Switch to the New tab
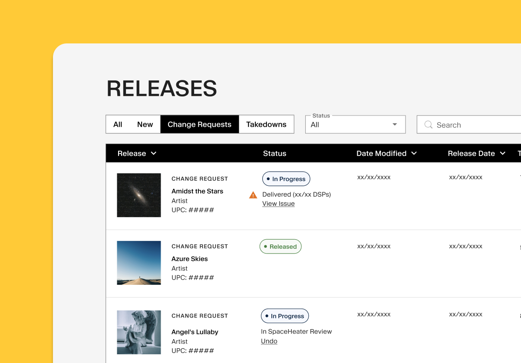This screenshot has height=363, width=521. [x=145, y=124]
